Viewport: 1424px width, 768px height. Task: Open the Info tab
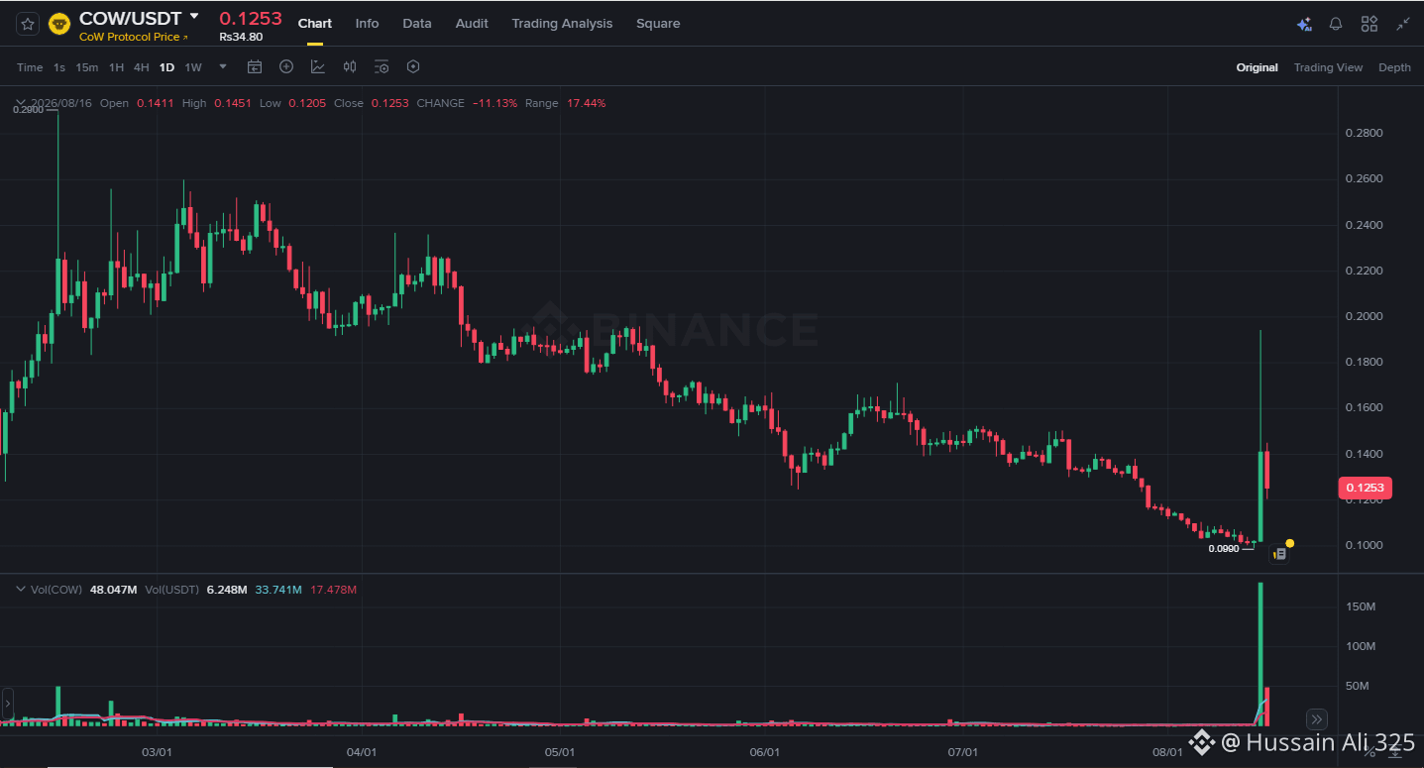(x=367, y=24)
